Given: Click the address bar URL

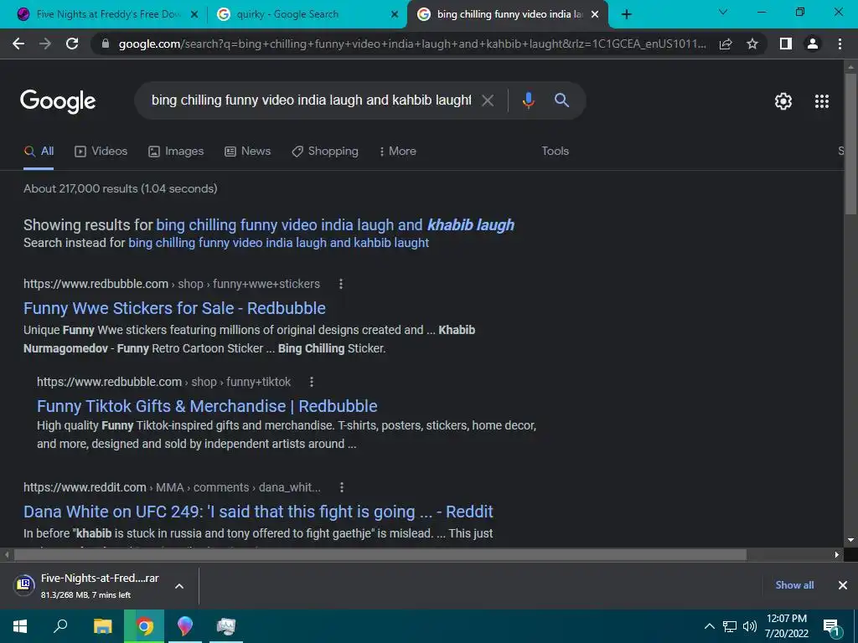Looking at the screenshot, I should click(x=412, y=44).
